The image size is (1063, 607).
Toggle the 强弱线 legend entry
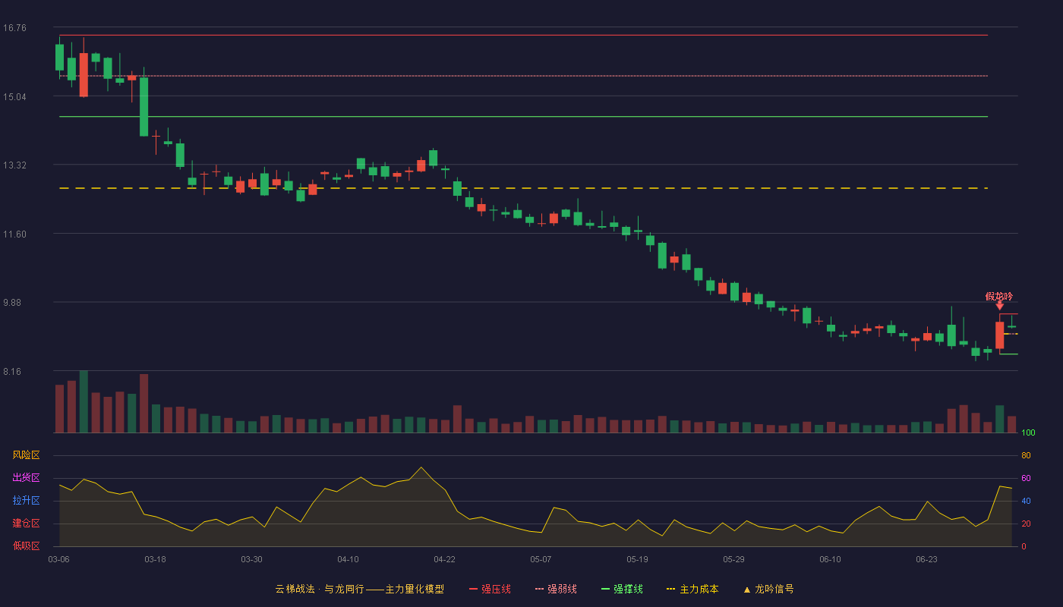pyautogui.click(x=556, y=589)
